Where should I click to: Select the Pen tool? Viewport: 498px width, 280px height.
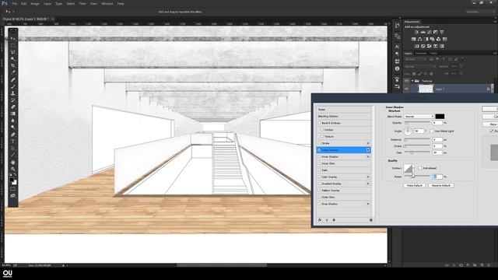point(12,135)
